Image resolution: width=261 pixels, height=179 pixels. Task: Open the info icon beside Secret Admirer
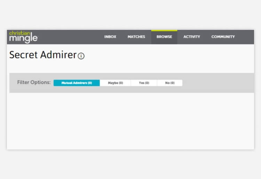pyautogui.click(x=81, y=56)
